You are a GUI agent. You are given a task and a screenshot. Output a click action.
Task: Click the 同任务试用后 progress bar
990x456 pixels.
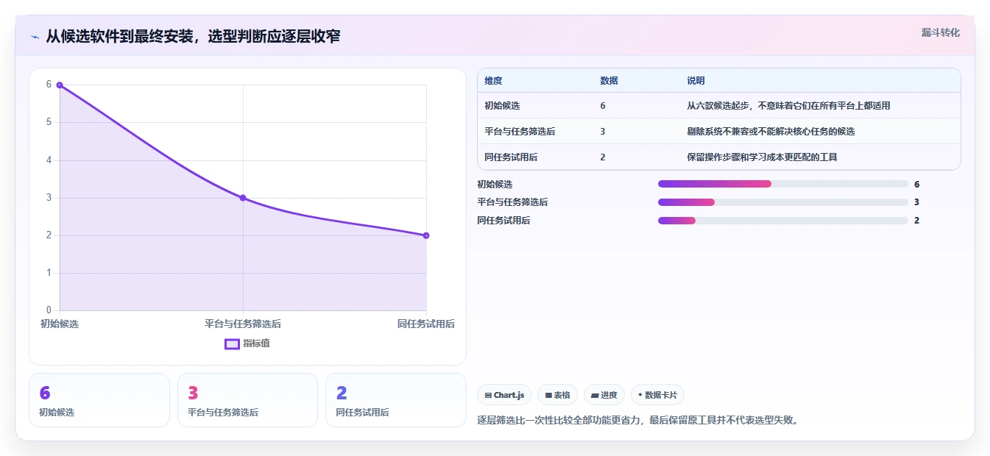pyautogui.click(x=783, y=221)
